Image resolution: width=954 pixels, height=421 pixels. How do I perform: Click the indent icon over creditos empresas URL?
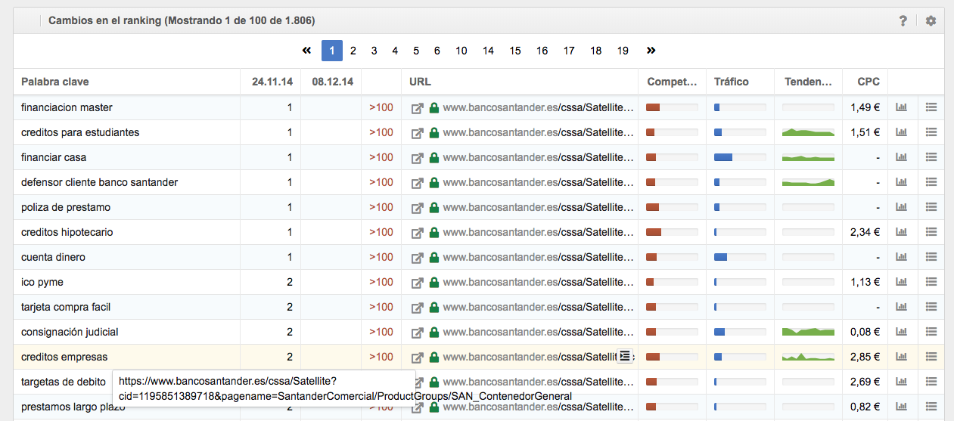[x=625, y=356]
